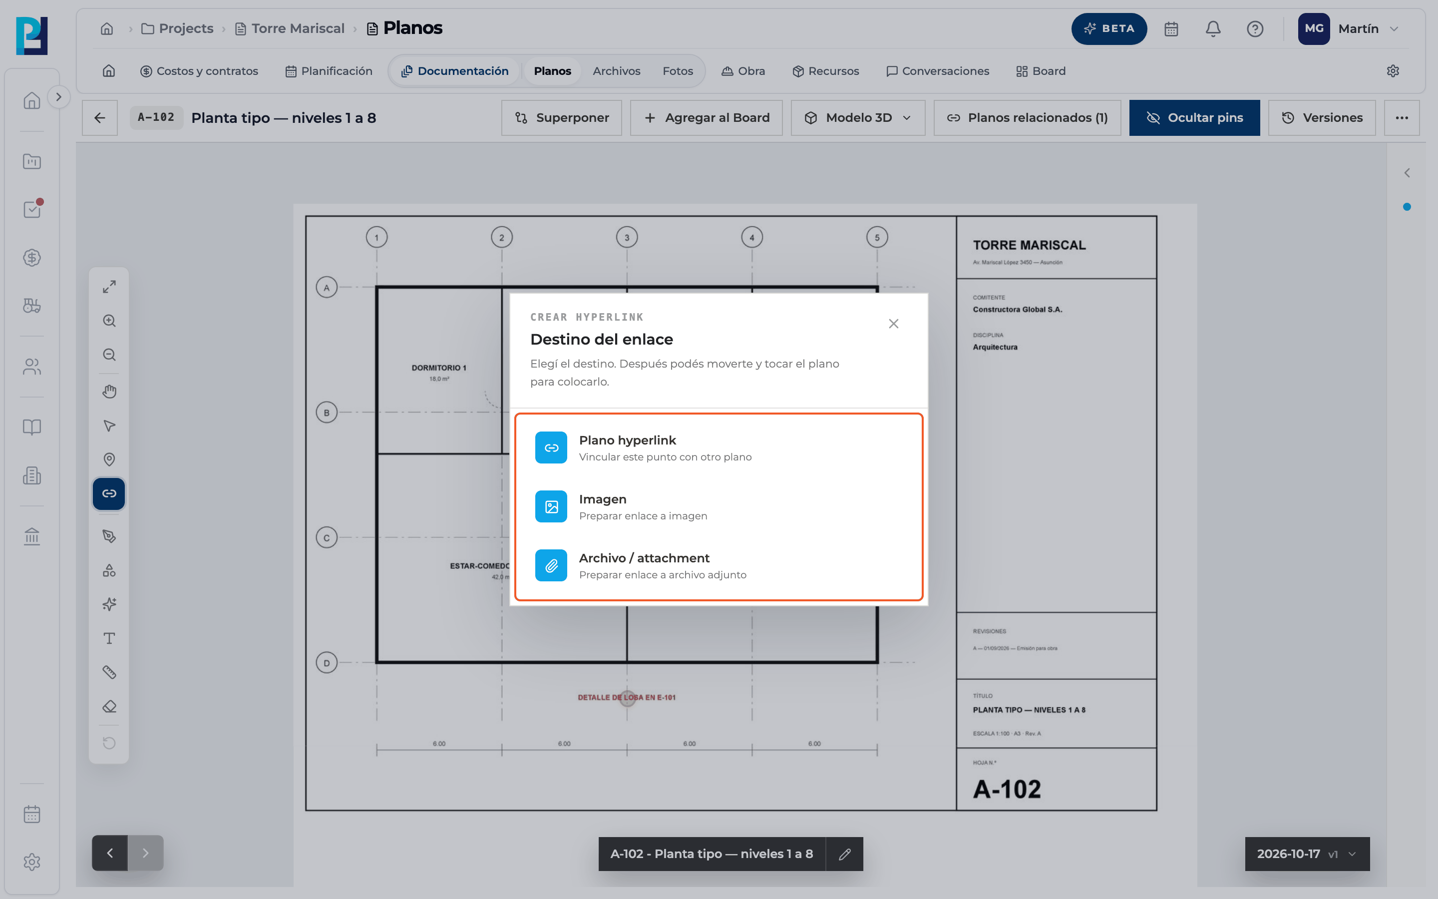The width and height of the screenshot is (1438, 899).
Task: Select the pointer cursor tool
Action: [109, 426]
